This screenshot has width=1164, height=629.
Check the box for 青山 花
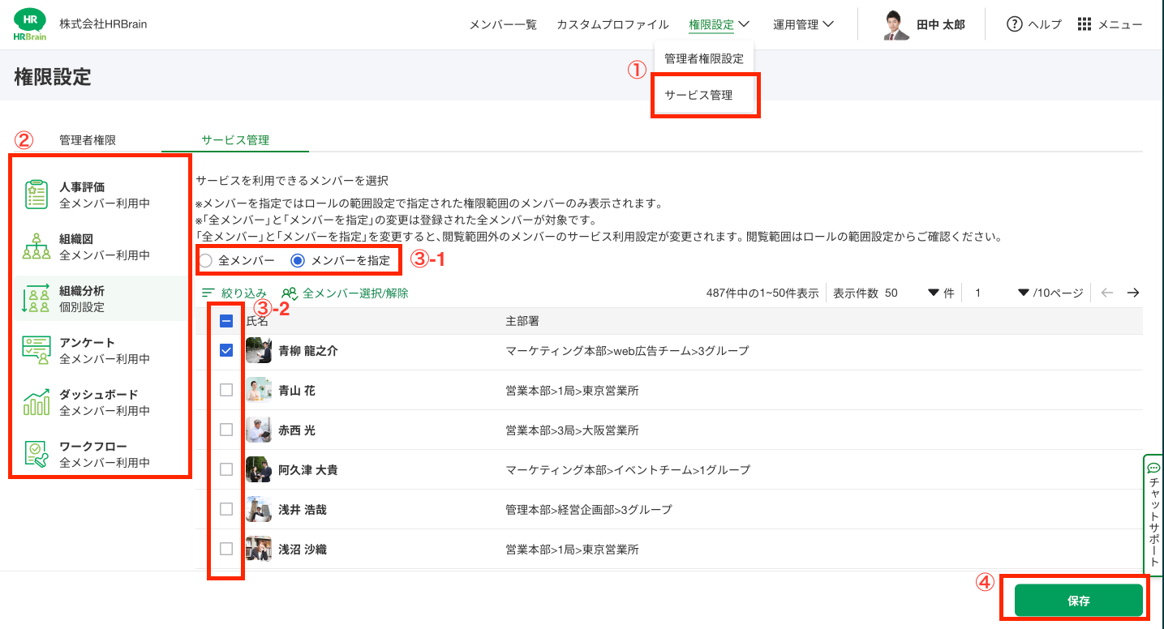[226, 390]
